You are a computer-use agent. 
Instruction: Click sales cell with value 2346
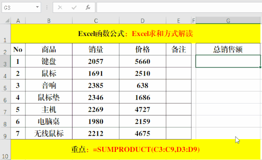coord(96,97)
